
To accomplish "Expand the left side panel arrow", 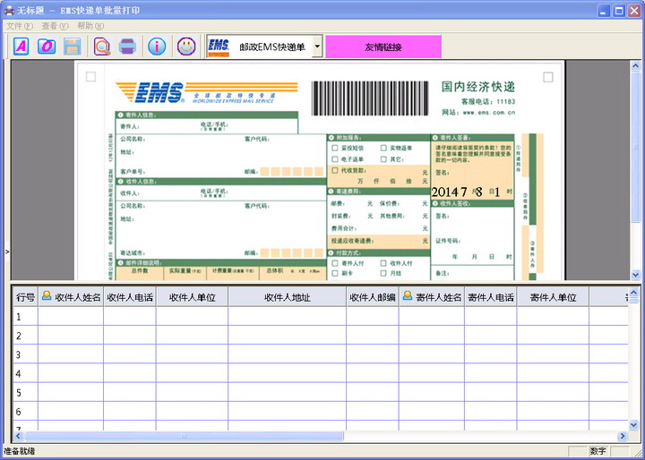I will pyautogui.click(x=7, y=251).
